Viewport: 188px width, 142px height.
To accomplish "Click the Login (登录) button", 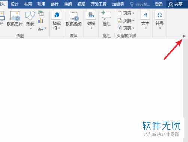I will coord(159,4).
